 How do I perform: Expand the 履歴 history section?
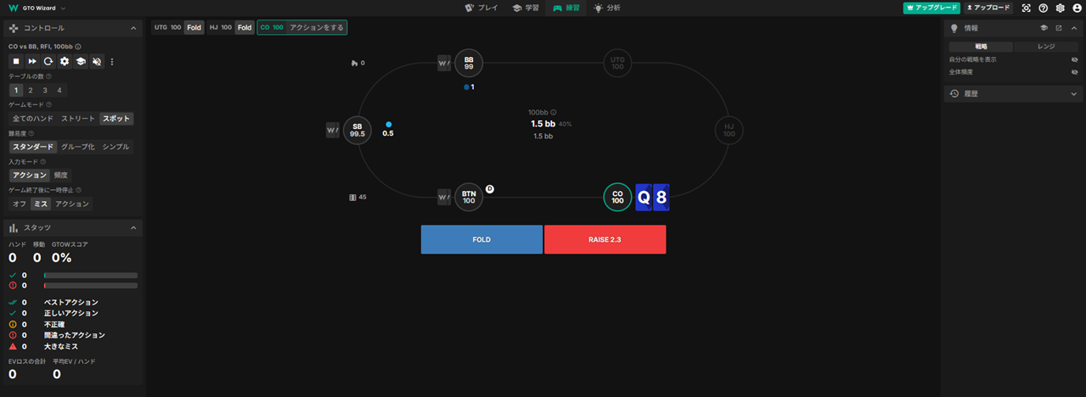click(1074, 94)
